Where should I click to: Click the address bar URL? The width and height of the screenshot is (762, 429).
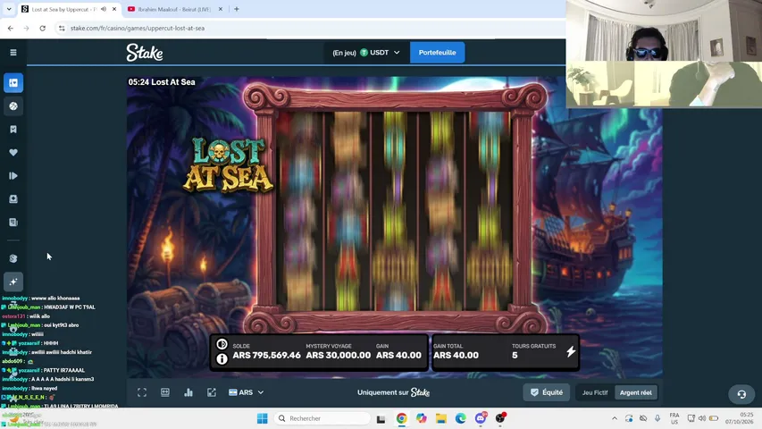[x=138, y=29]
